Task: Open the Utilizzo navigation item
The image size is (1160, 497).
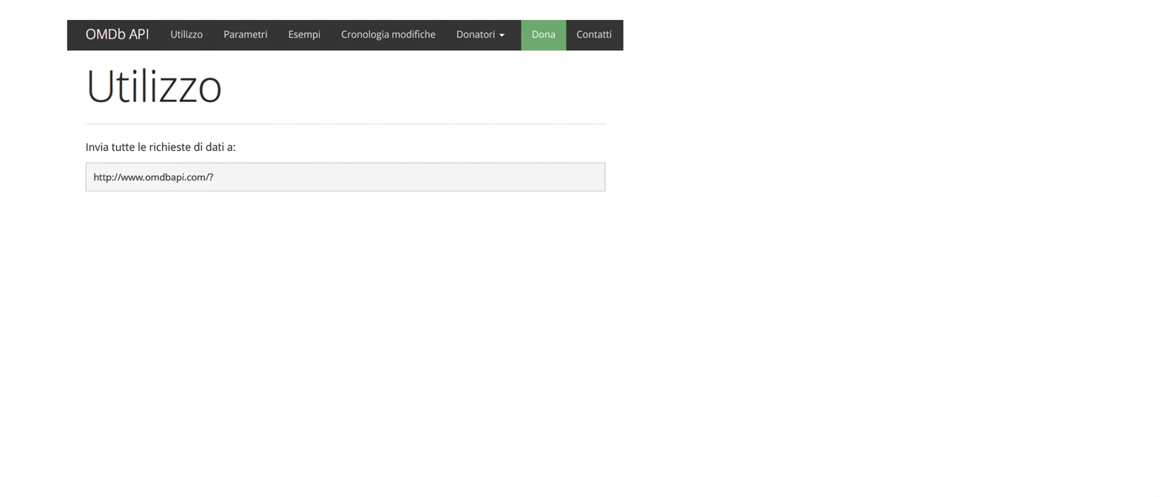Action: (186, 35)
